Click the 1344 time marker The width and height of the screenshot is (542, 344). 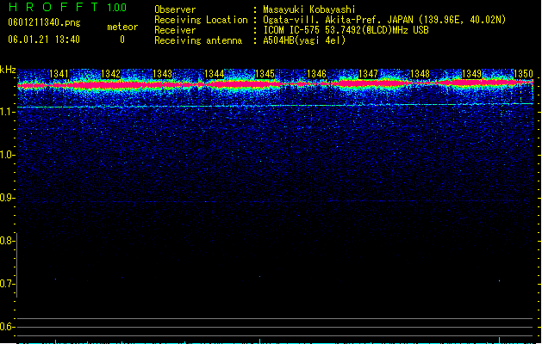214,74
